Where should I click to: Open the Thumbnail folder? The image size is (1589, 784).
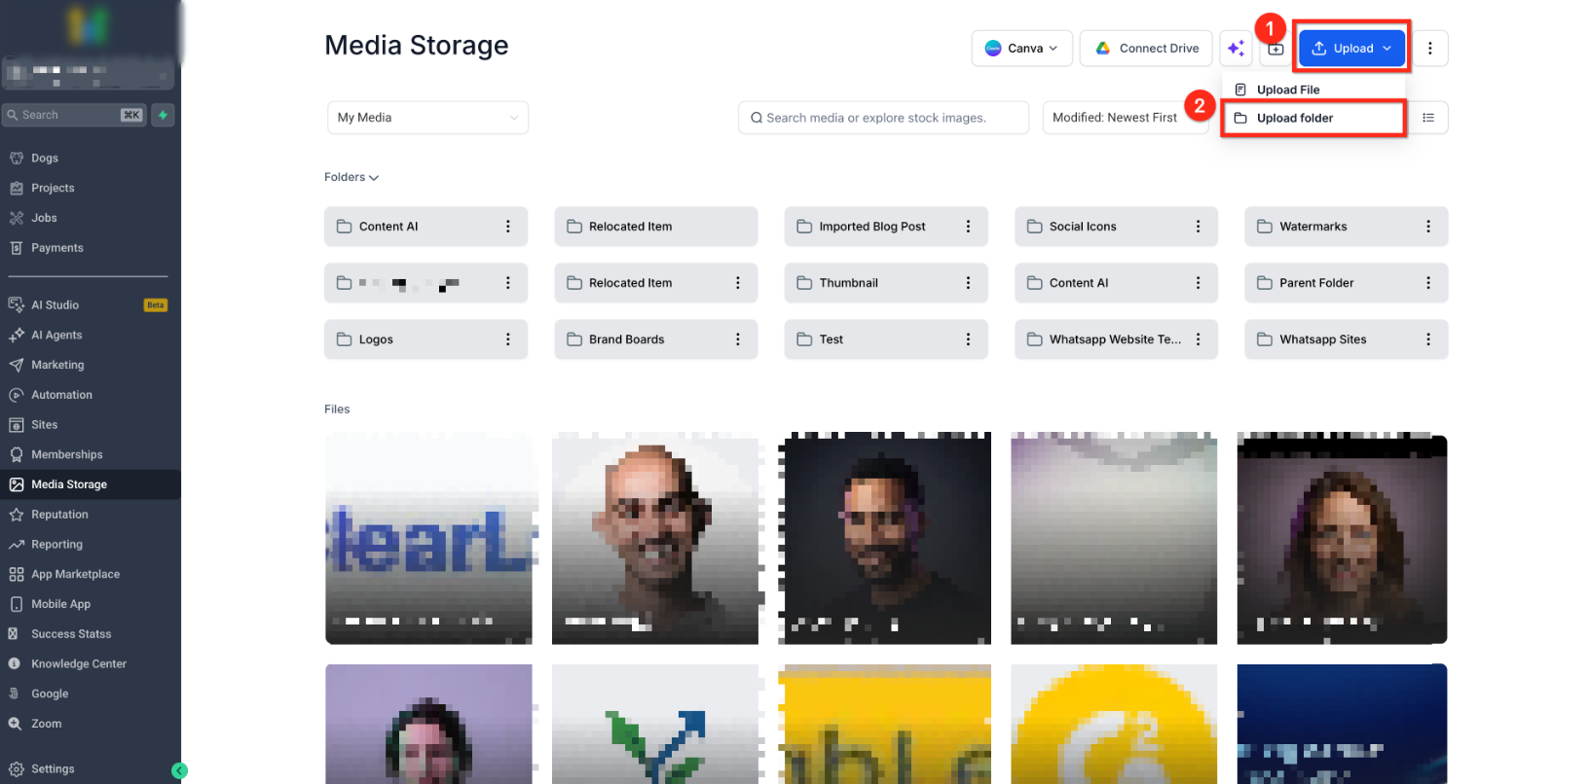point(886,283)
